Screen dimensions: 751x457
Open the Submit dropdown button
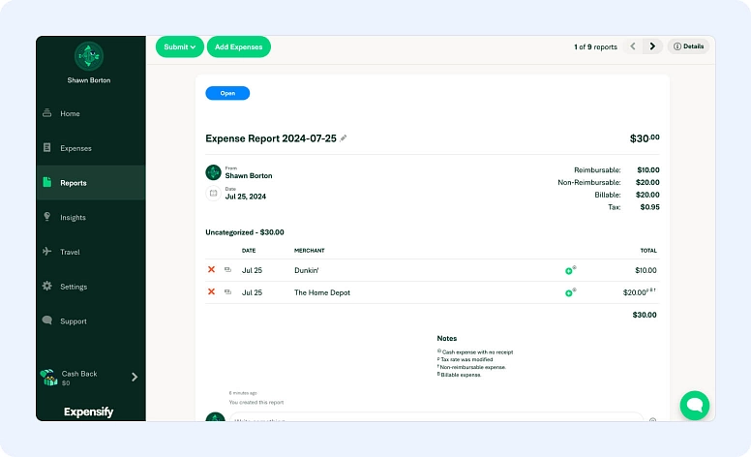(x=180, y=46)
